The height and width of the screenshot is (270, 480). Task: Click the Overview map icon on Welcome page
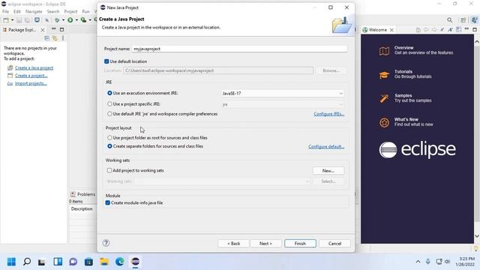coord(384,51)
